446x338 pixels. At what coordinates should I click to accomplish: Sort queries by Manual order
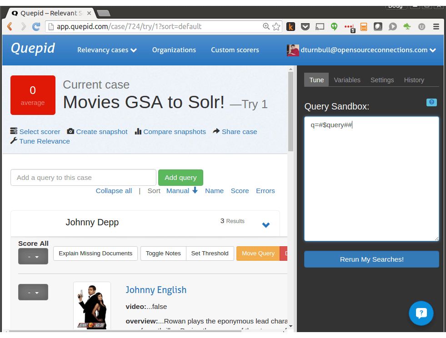click(182, 191)
